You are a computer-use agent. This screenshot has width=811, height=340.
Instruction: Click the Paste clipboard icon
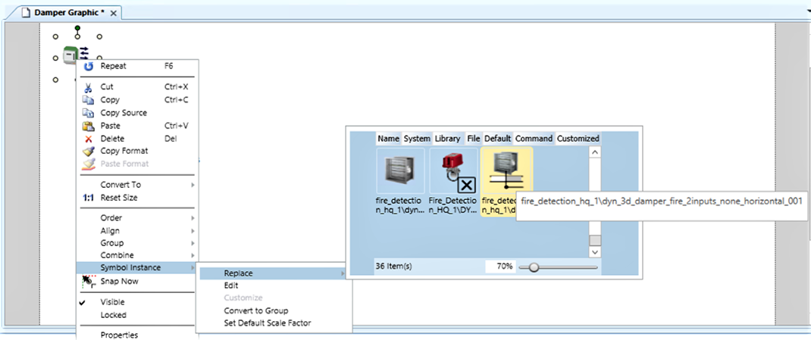(88, 126)
